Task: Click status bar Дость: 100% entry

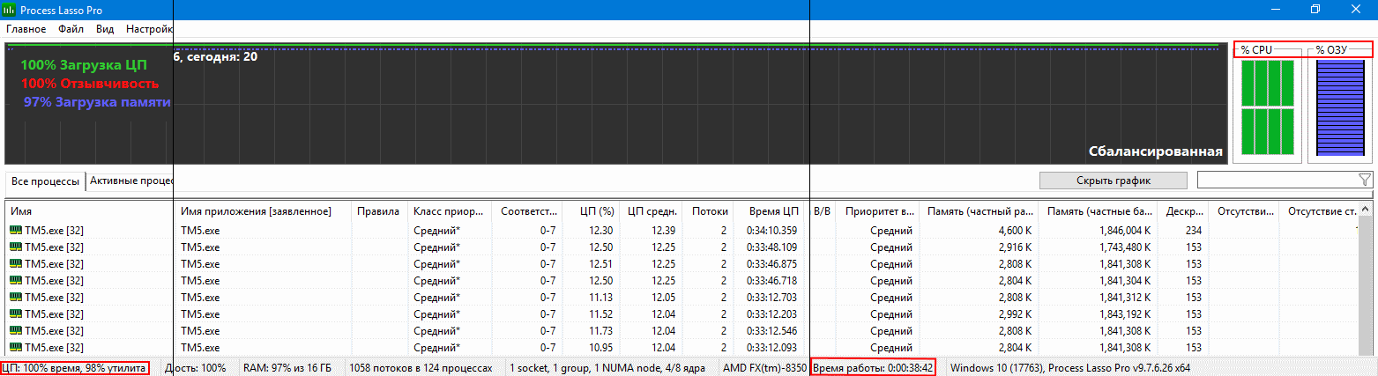Action: coord(195,367)
